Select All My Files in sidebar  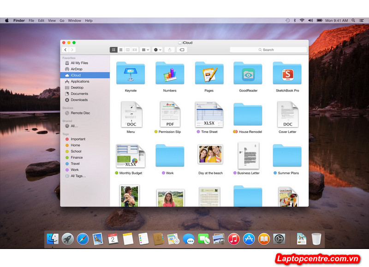85,63
